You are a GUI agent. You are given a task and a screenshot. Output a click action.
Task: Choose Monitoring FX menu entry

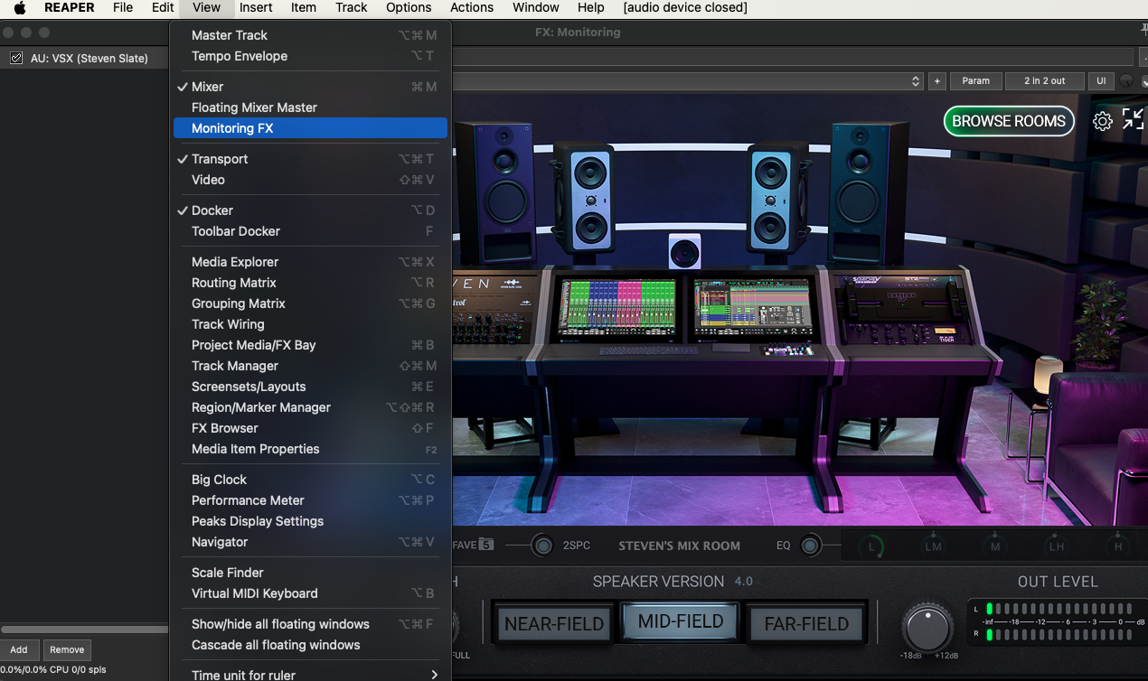(310, 128)
